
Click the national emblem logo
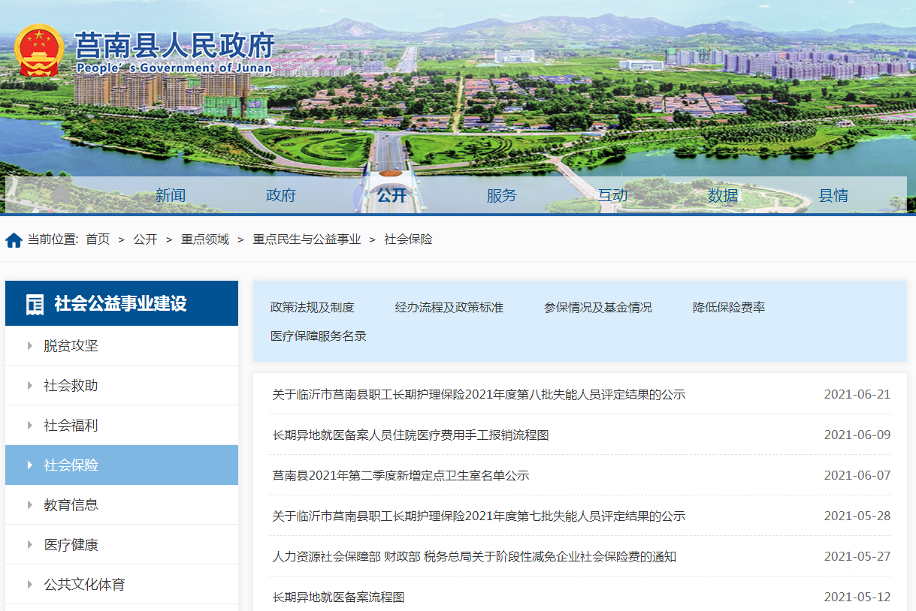pyautogui.click(x=39, y=50)
